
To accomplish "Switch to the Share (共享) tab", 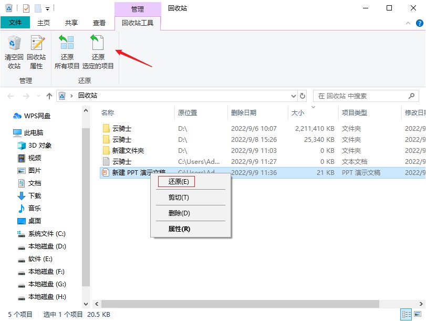I will point(71,23).
